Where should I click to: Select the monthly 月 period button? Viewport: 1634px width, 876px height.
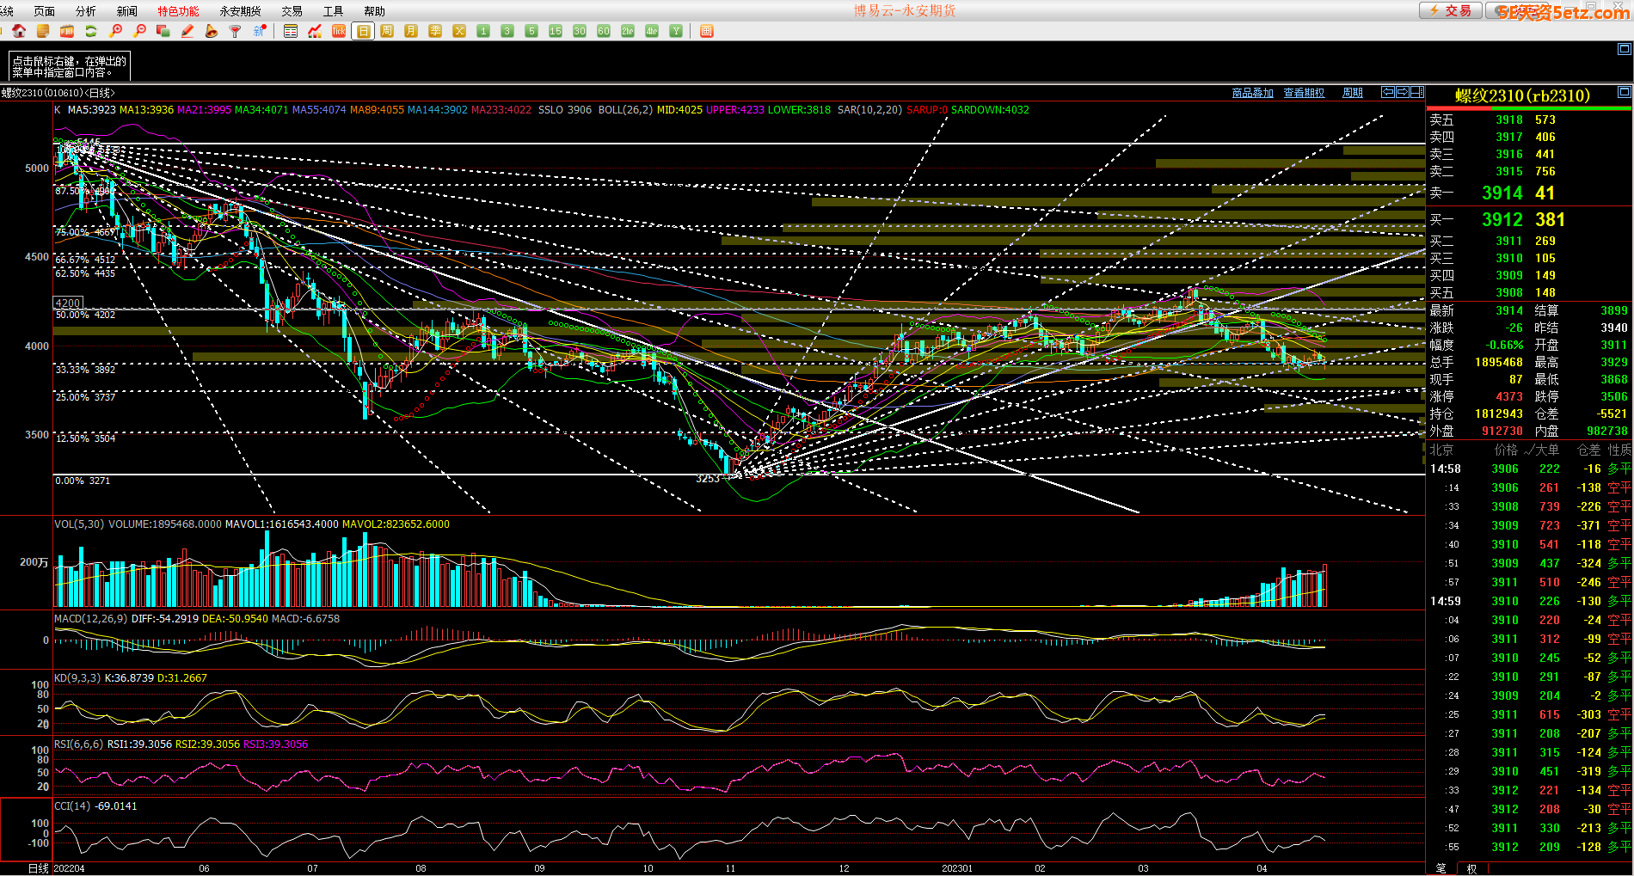tap(411, 31)
